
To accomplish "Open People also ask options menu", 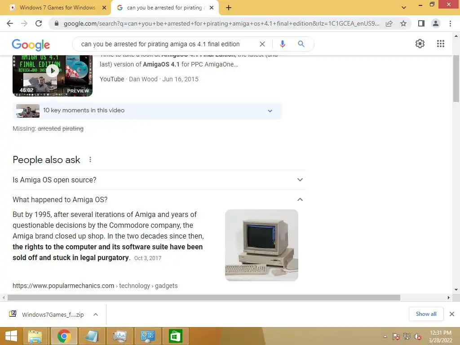I will click(x=90, y=159).
